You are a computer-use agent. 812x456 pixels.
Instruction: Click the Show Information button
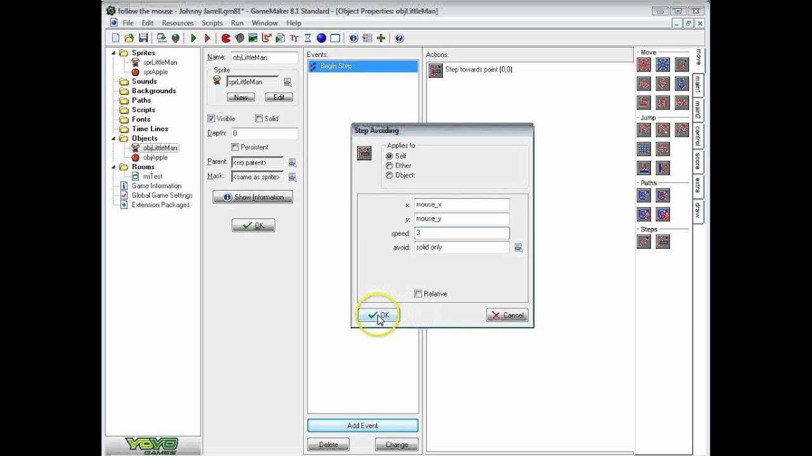[253, 197]
